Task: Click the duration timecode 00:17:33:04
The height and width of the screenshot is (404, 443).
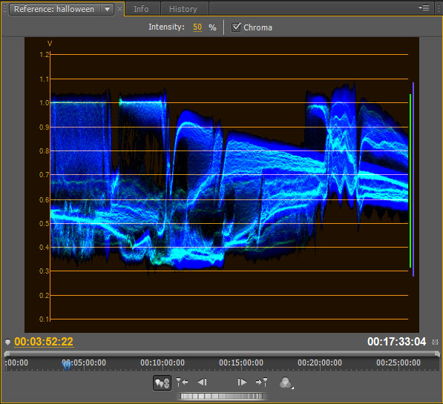Action: coord(397,342)
